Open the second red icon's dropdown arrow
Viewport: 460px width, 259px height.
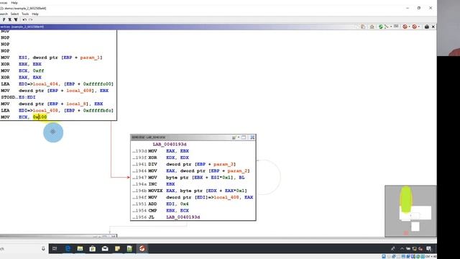(418, 27)
